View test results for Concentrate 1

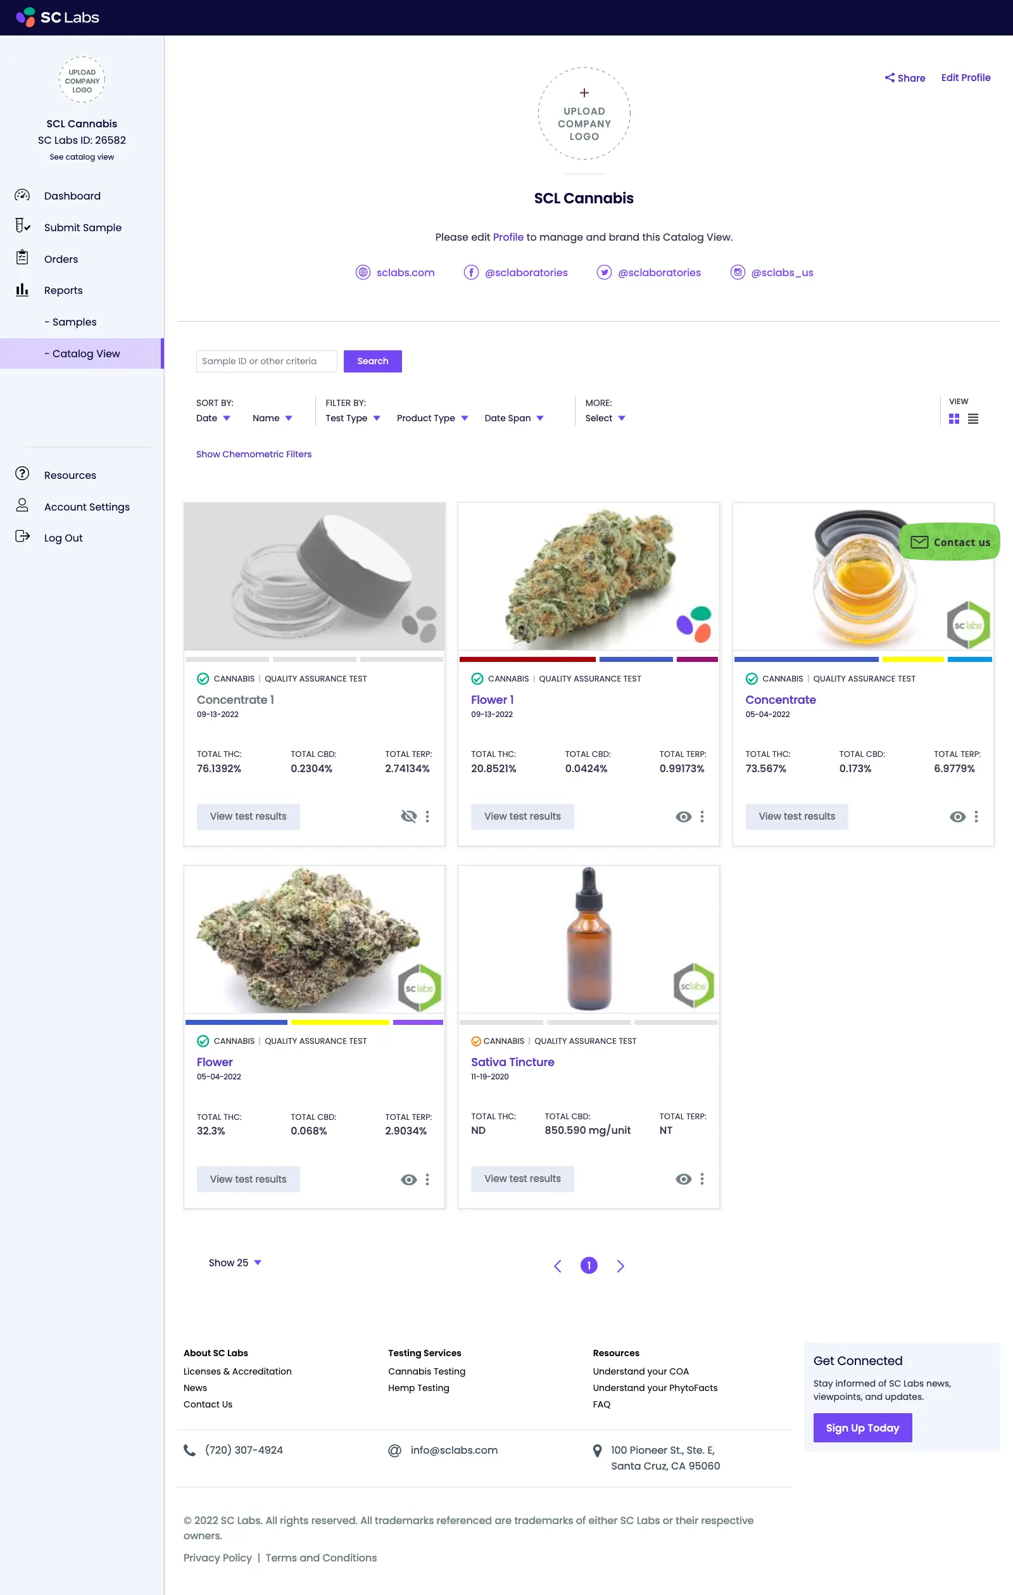[248, 817]
